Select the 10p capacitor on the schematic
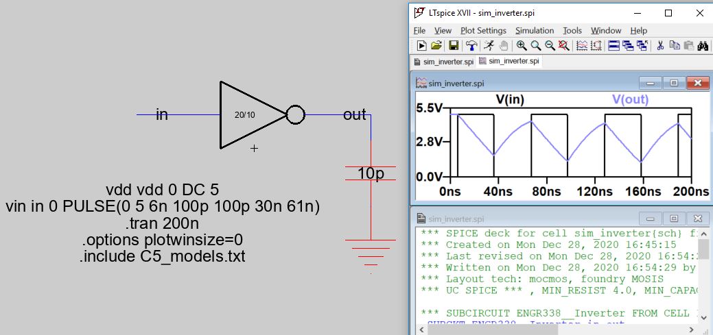Image resolution: width=713 pixels, height=335 pixels. pyautogui.click(x=371, y=173)
